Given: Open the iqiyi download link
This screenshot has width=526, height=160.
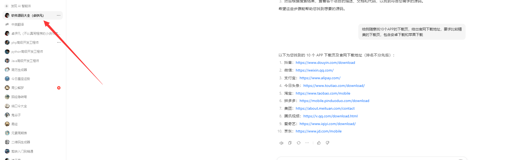Looking at the screenshot, I should coord(328,124).
